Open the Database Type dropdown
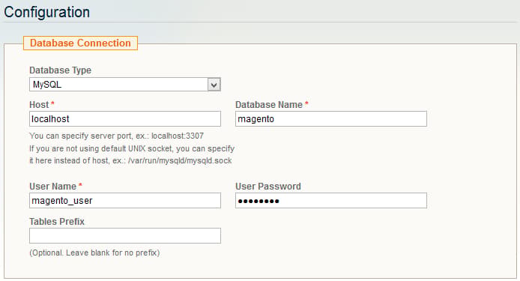This screenshot has width=520, height=281. pyautogui.click(x=124, y=85)
